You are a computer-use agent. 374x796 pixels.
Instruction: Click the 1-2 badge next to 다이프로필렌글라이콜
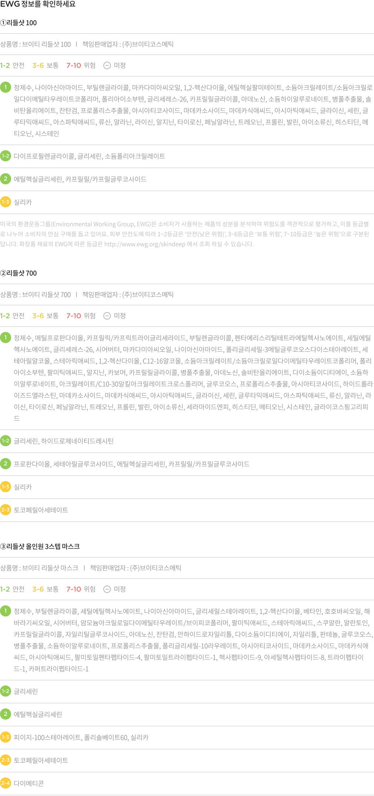(6, 156)
